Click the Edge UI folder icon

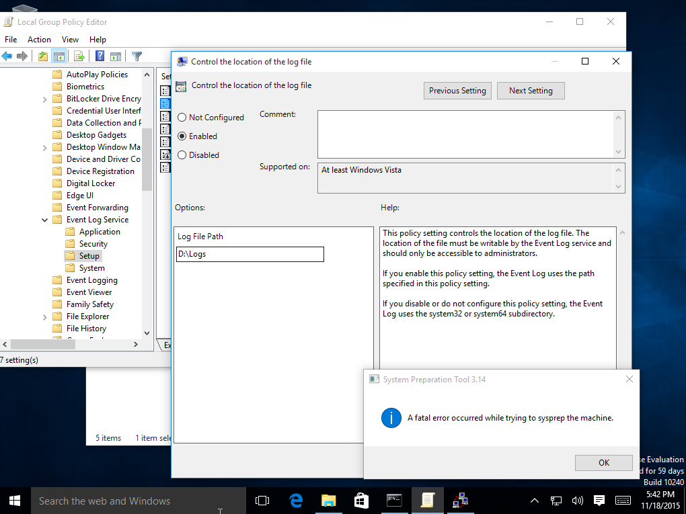point(57,196)
